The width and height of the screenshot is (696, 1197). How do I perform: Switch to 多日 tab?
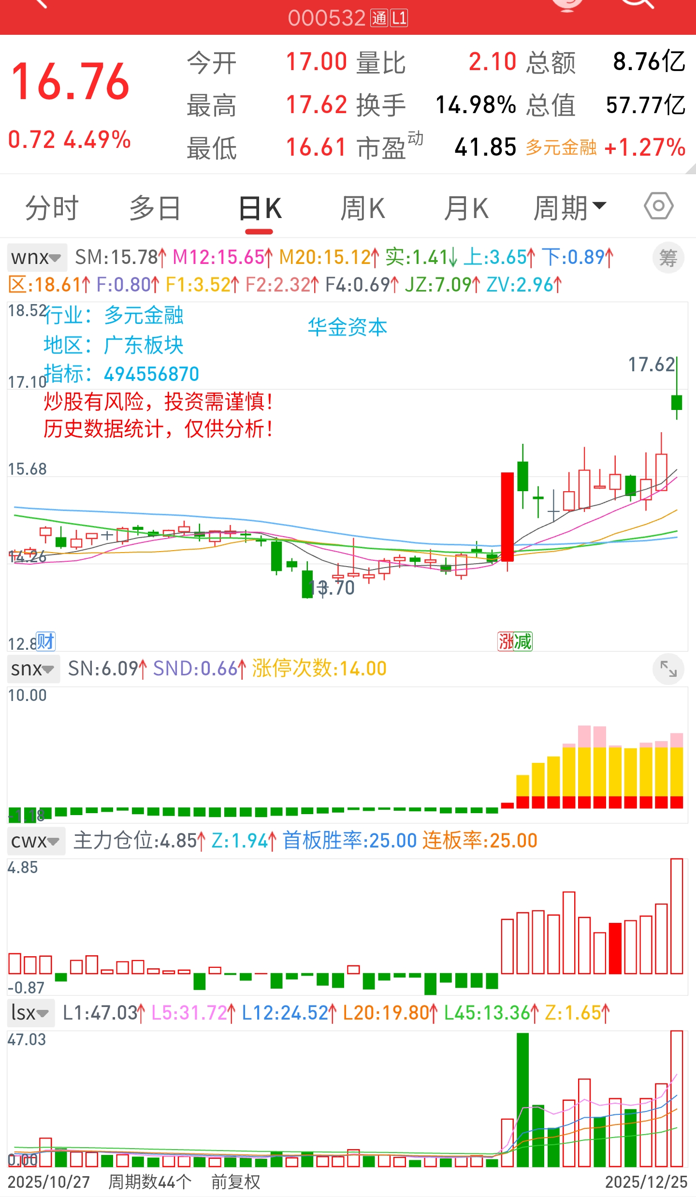(x=156, y=208)
